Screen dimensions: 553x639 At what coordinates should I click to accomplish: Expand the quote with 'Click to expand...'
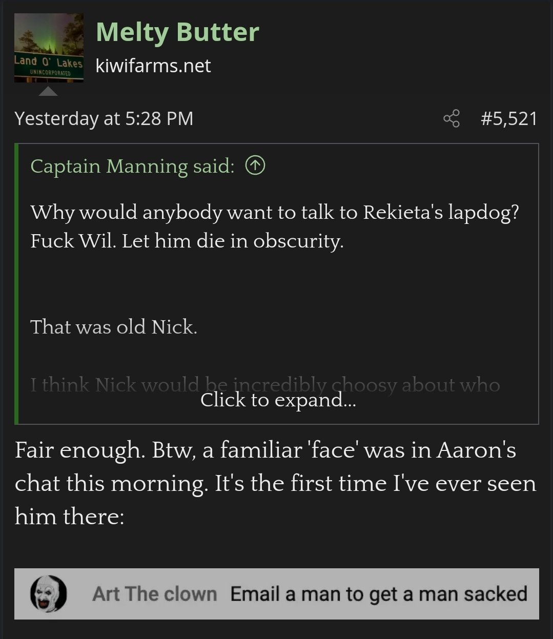[x=277, y=400]
